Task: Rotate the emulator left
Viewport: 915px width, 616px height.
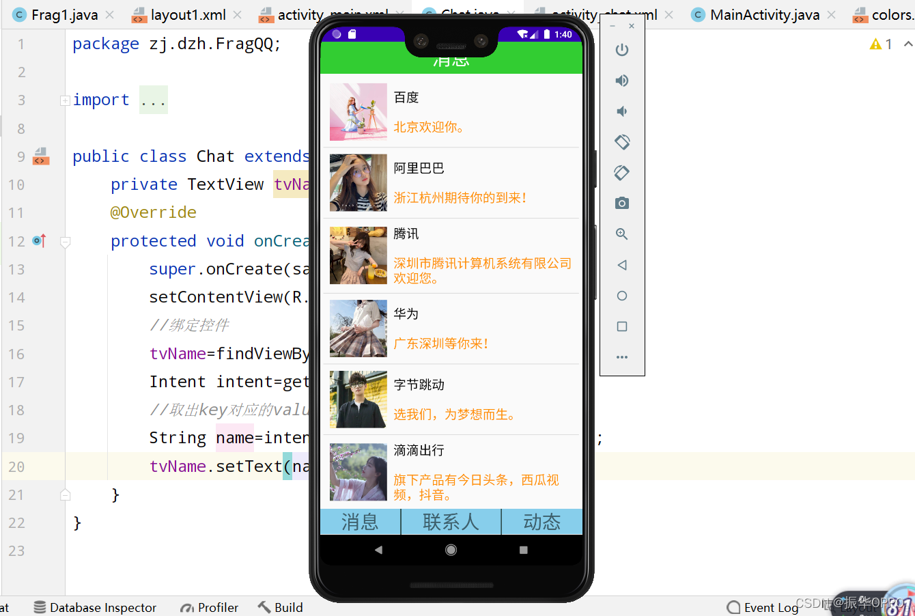Action: click(x=621, y=142)
